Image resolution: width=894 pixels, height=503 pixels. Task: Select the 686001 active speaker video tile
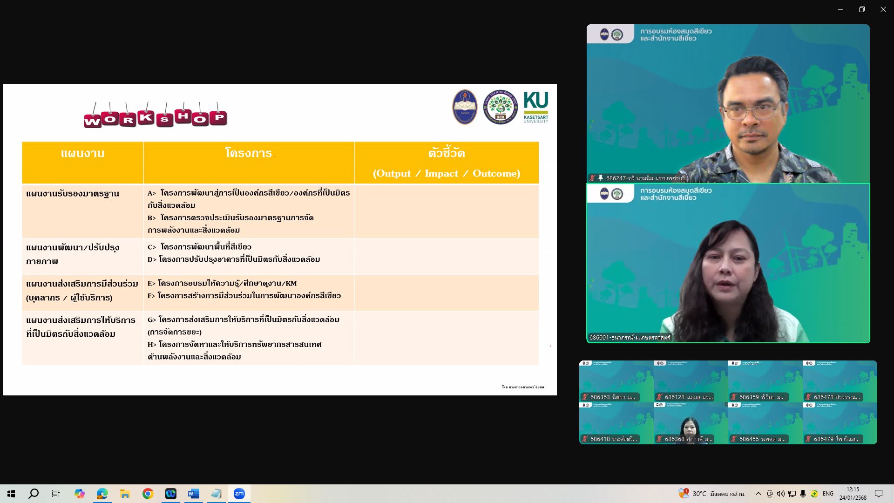click(728, 264)
